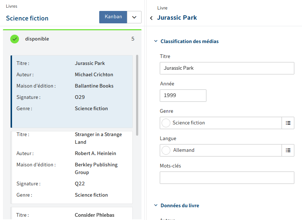Click signature Q22 value
The width and height of the screenshot is (302, 220).
80,184
